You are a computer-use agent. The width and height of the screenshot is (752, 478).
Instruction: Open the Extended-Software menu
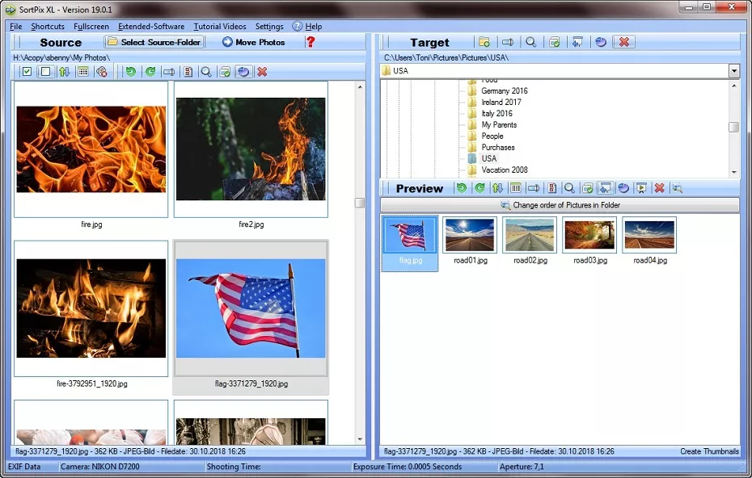[x=151, y=27]
